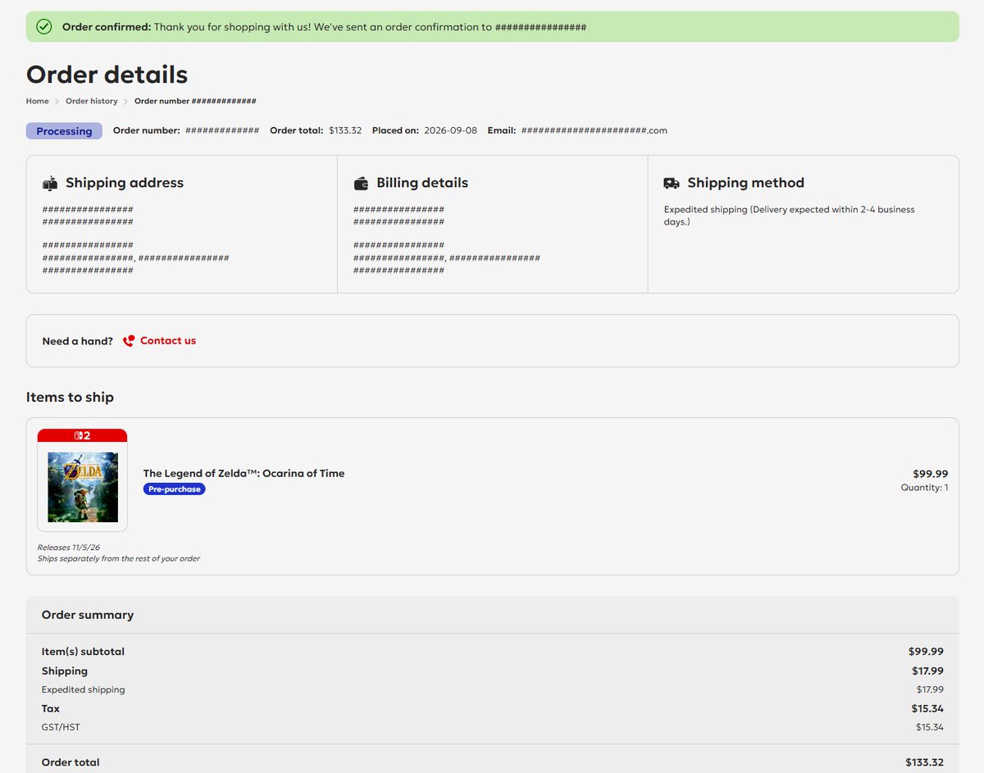Click the wallet icon beside Billing details
The width and height of the screenshot is (984, 773).
pos(361,183)
